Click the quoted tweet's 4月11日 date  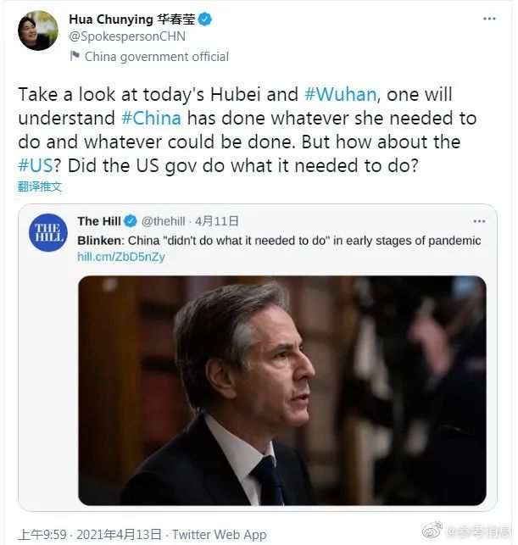click(216, 221)
